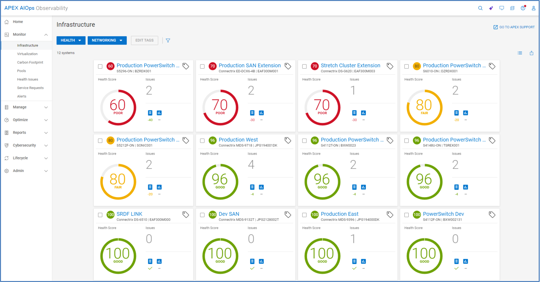Select the PowerSwitch Dev checkbox
This screenshot has height=282, width=540.
pos(407,215)
